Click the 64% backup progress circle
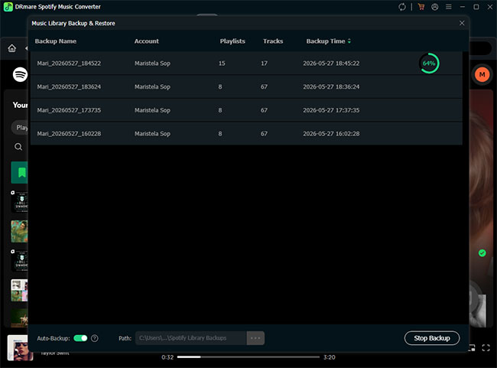This screenshot has width=497, height=368. click(x=429, y=64)
